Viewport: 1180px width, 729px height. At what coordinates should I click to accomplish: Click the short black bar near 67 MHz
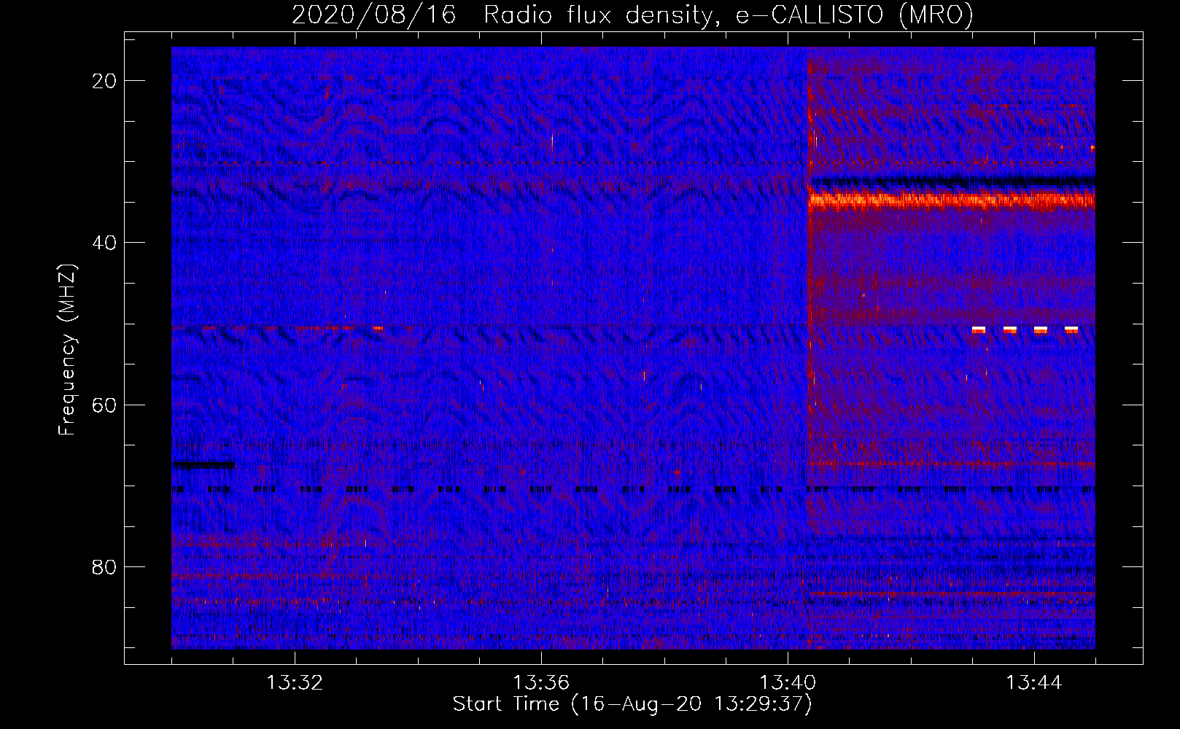click(203, 464)
